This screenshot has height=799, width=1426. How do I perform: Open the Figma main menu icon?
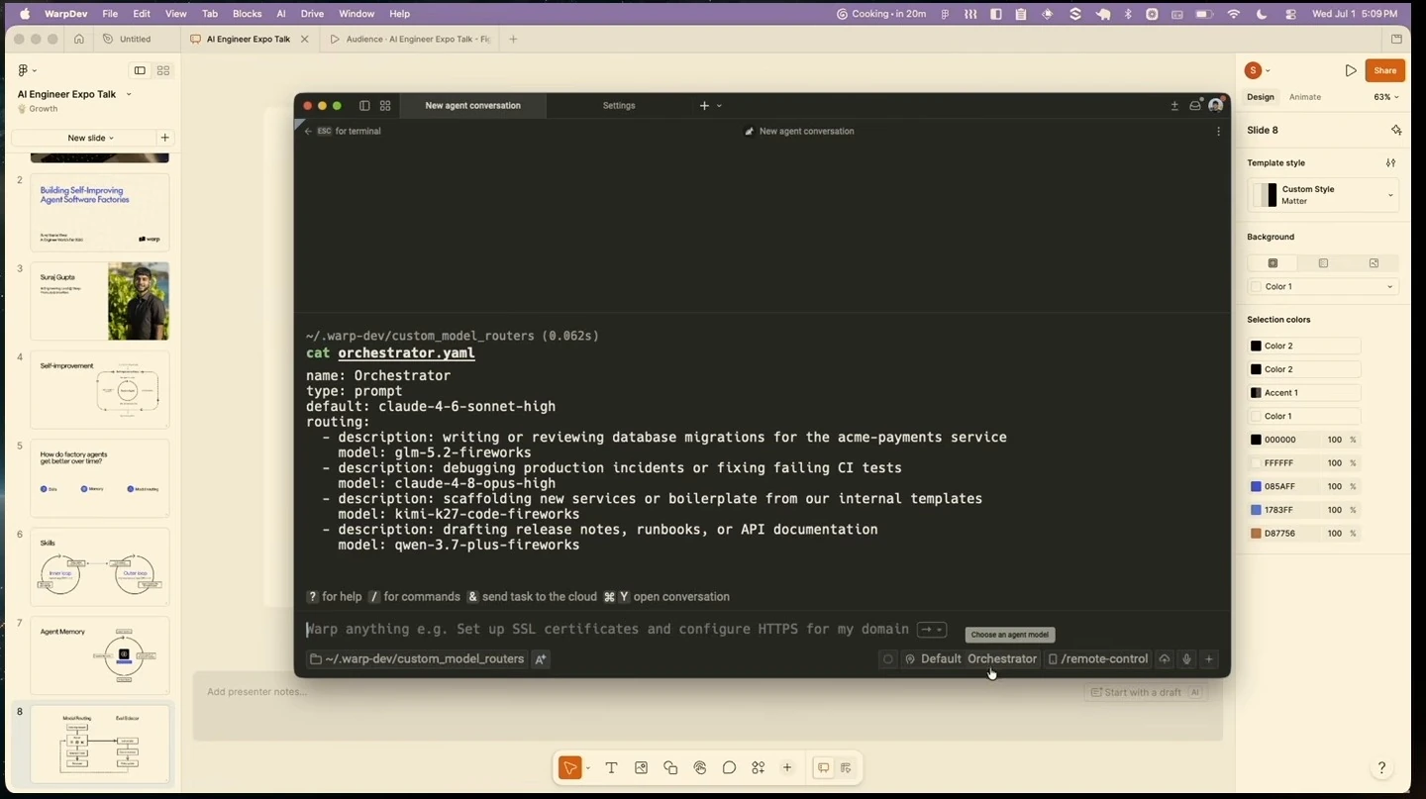(x=27, y=70)
